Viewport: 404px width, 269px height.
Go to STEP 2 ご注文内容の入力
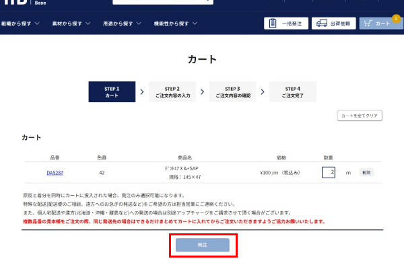pyautogui.click(x=172, y=92)
